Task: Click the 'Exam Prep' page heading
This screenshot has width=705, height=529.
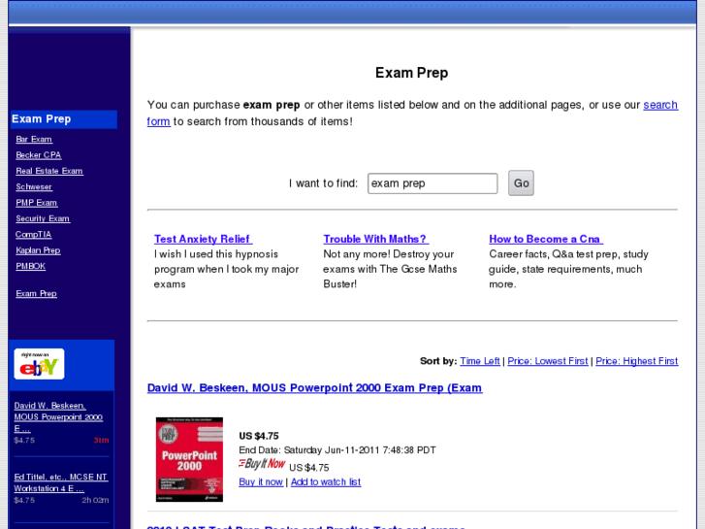Action: tap(412, 73)
